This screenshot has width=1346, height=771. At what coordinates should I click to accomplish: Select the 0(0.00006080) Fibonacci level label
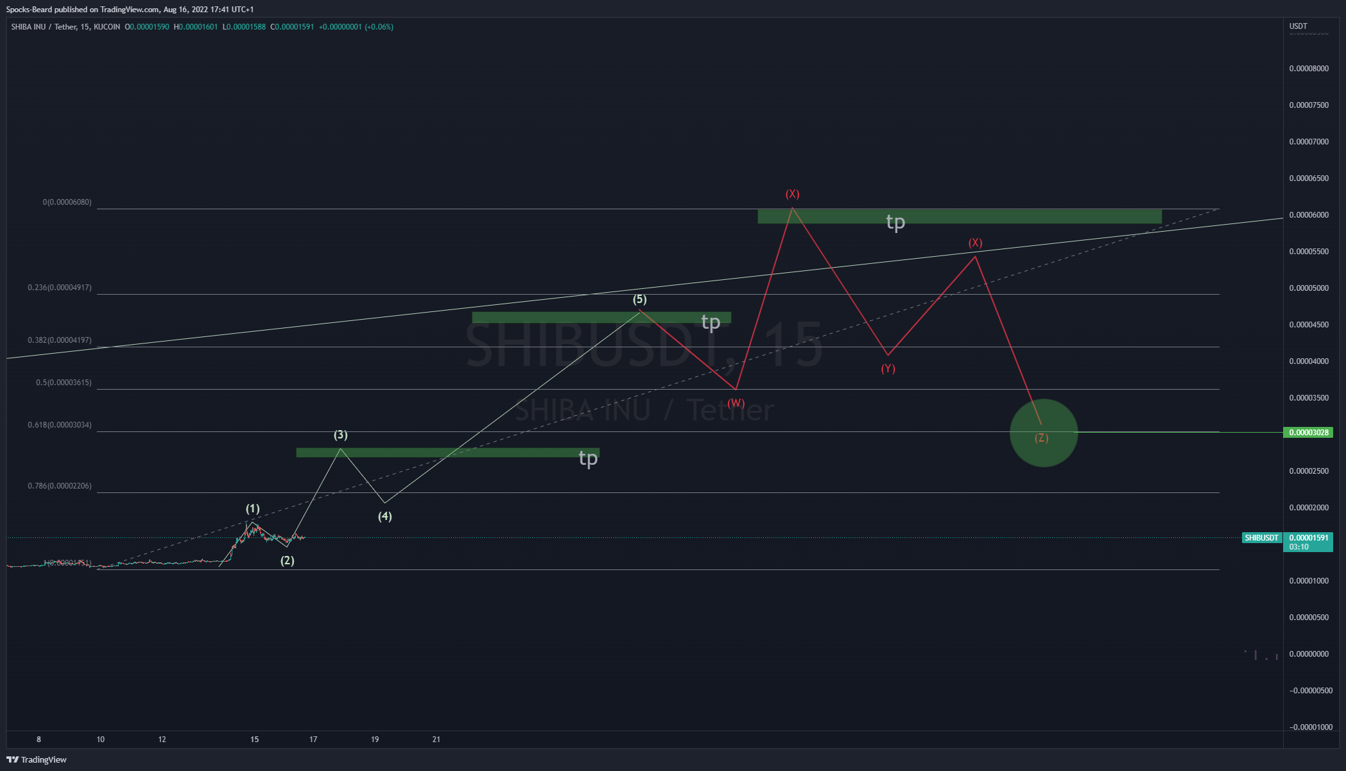pos(67,202)
